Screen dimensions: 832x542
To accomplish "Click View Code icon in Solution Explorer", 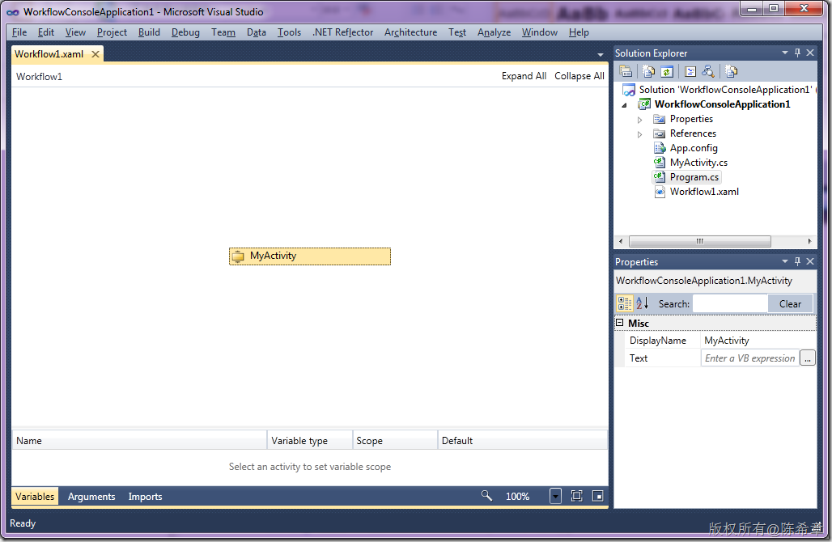I will tap(690, 71).
